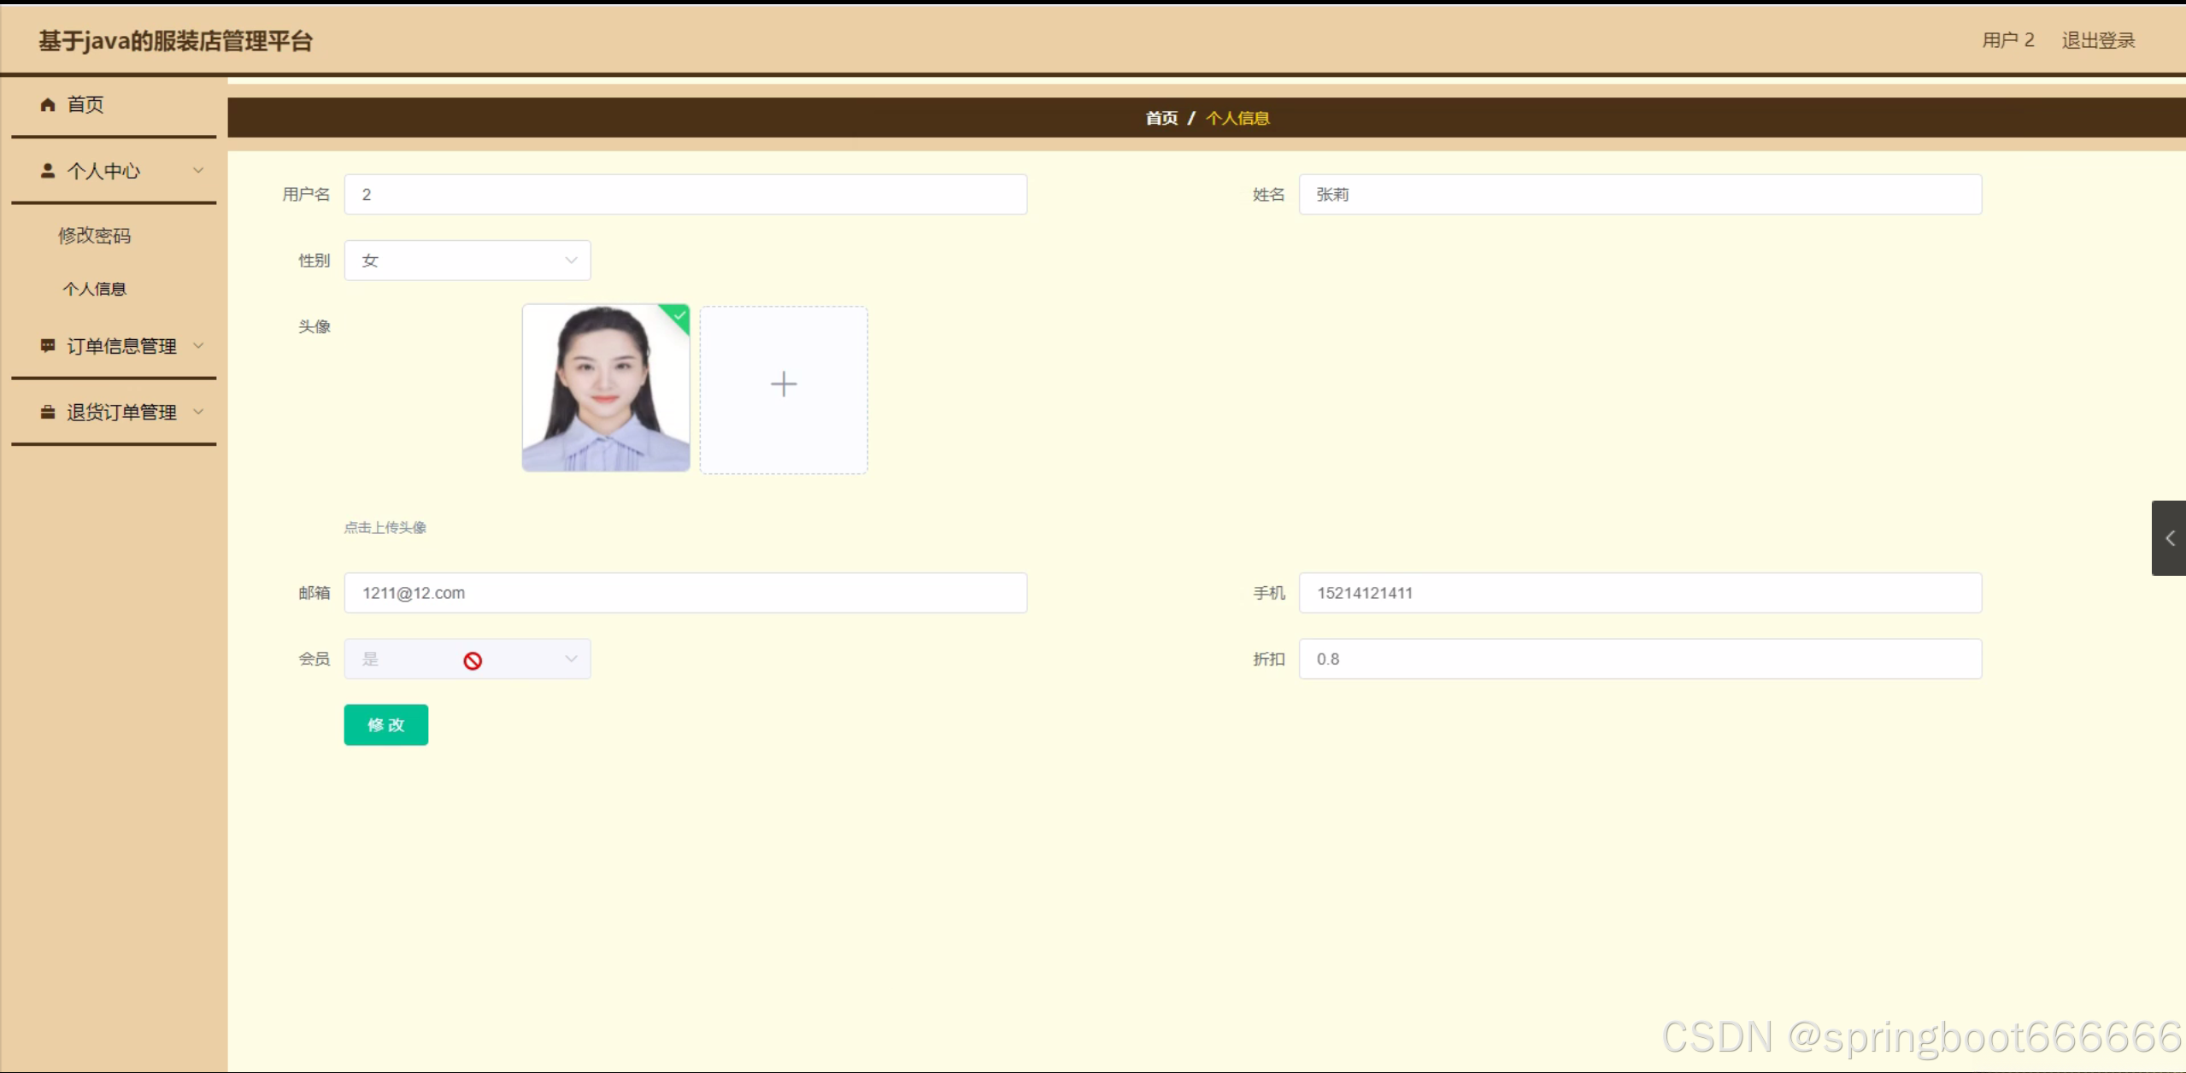Expand the 退货订单管理 chevron
The height and width of the screenshot is (1073, 2186).
[198, 412]
